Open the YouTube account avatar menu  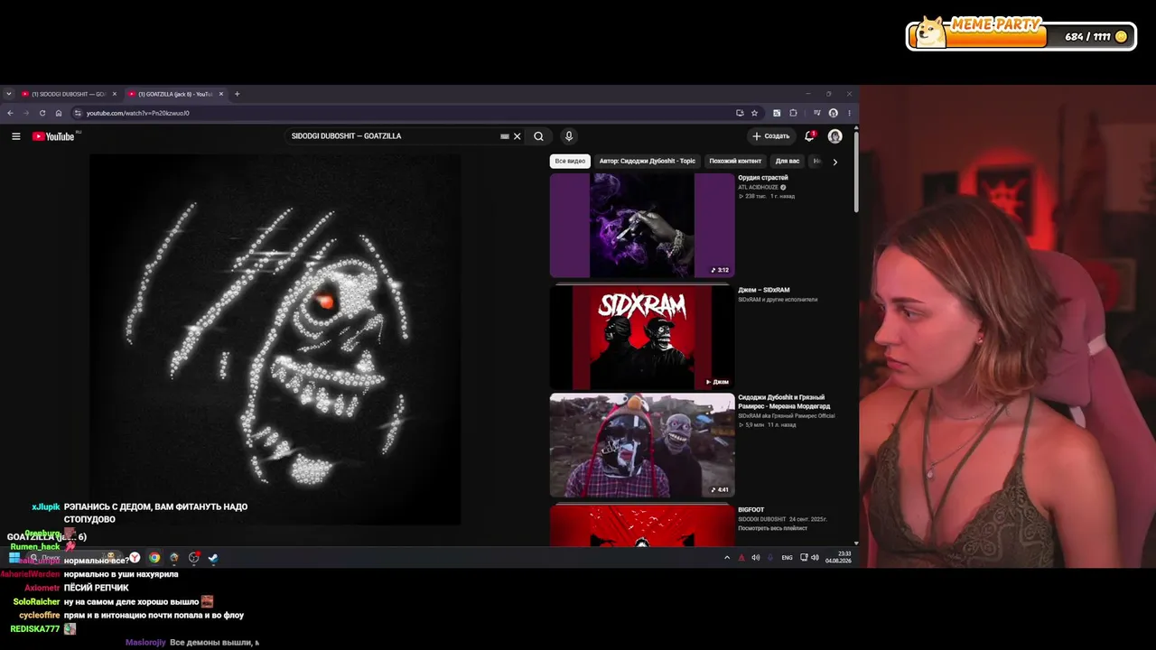(834, 136)
